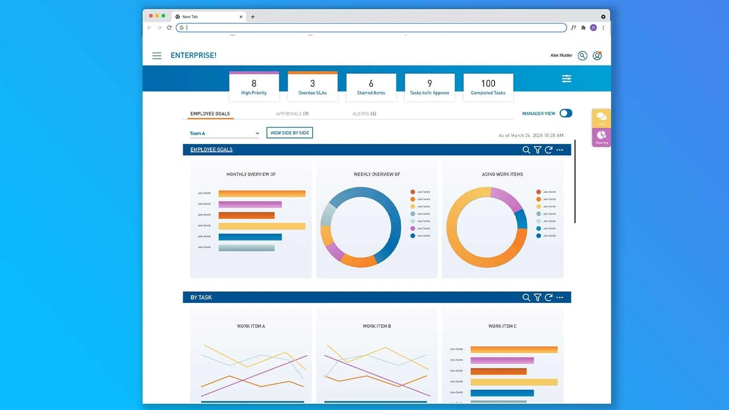Switch to the Alerts (6) tab
Image resolution: width=729 pixels, height=410 pixels.
click(x=364, y=114)
